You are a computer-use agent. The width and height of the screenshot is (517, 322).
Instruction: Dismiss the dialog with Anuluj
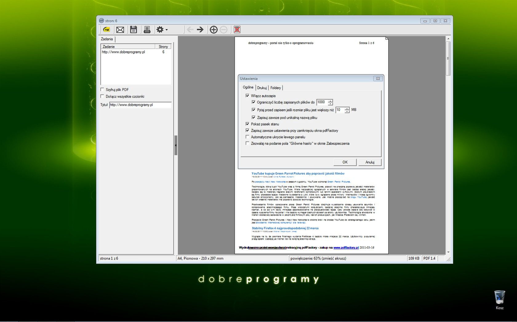[370, 162]
